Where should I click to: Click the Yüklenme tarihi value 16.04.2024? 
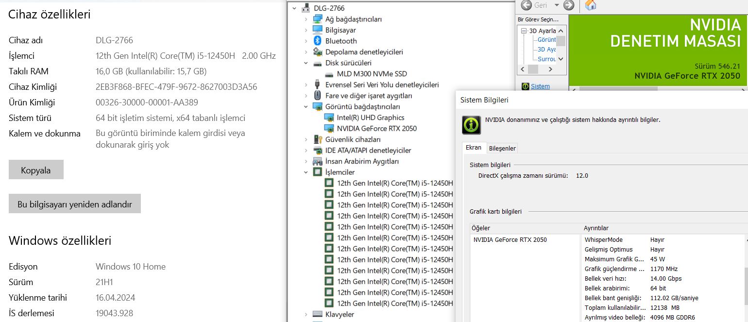pos(115,298)
